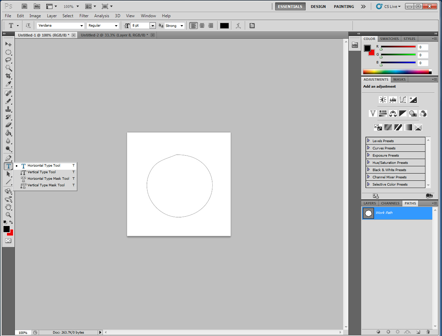This screenshot has height=336, width=442.
Task: Set left text alignment
Action: click(193, 26)
